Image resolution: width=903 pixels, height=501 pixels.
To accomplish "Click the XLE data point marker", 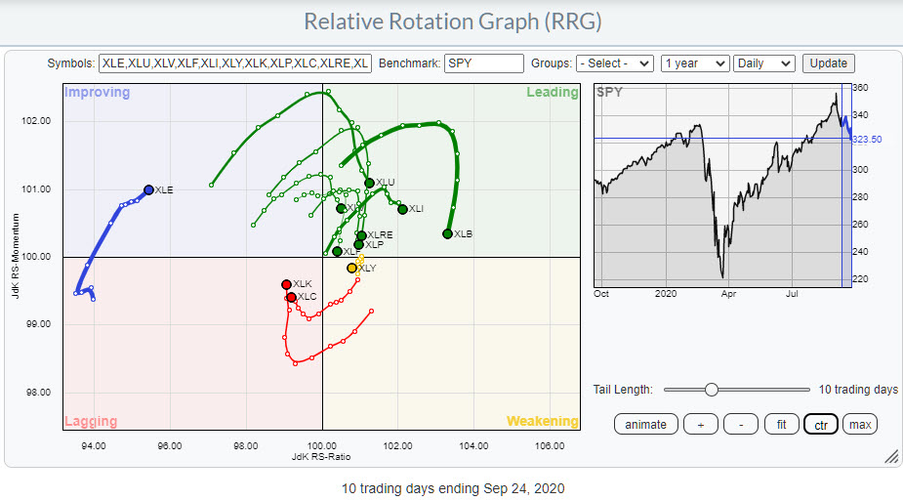I will point(148,189).
